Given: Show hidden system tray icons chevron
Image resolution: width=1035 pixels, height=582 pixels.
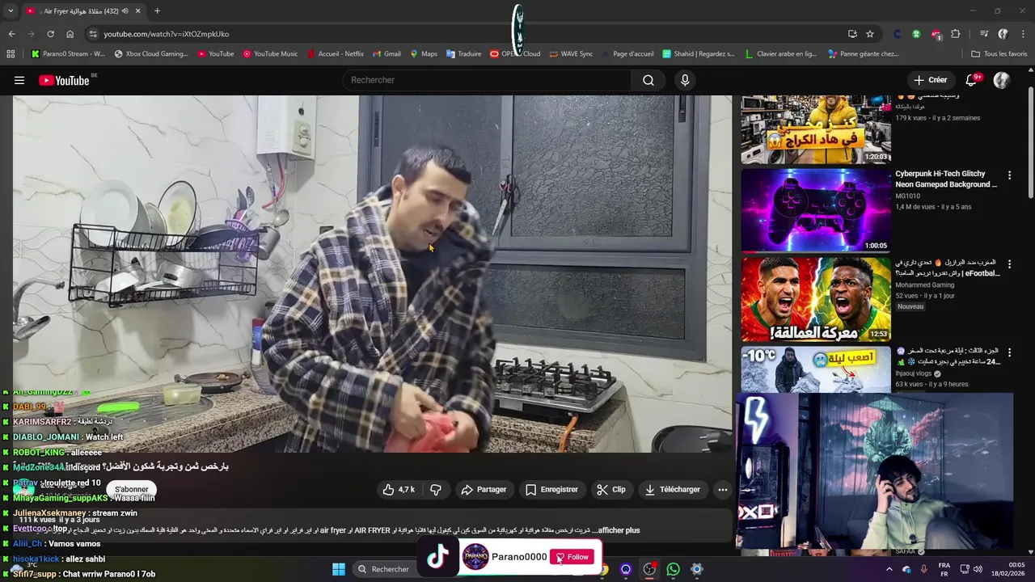Looking at the screenshot, I should (x=889, y=569).
